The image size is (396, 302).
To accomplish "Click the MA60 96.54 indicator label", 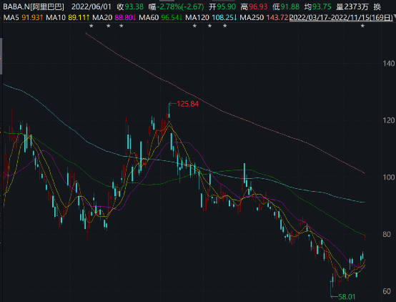I will click(161, 17).
